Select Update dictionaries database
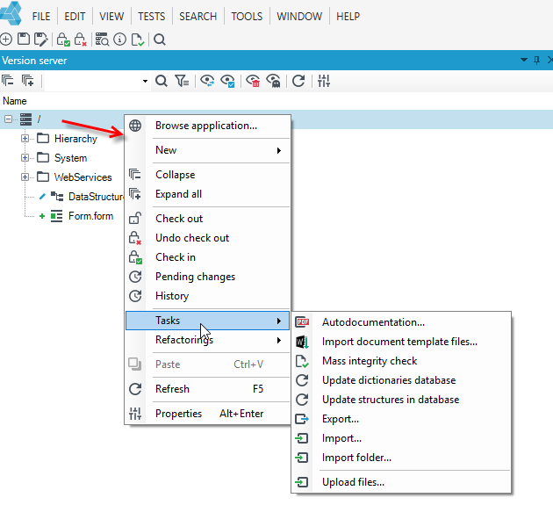 [401, 380]
